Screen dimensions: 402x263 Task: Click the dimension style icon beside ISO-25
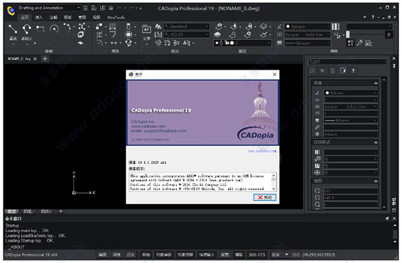[158, 34]
